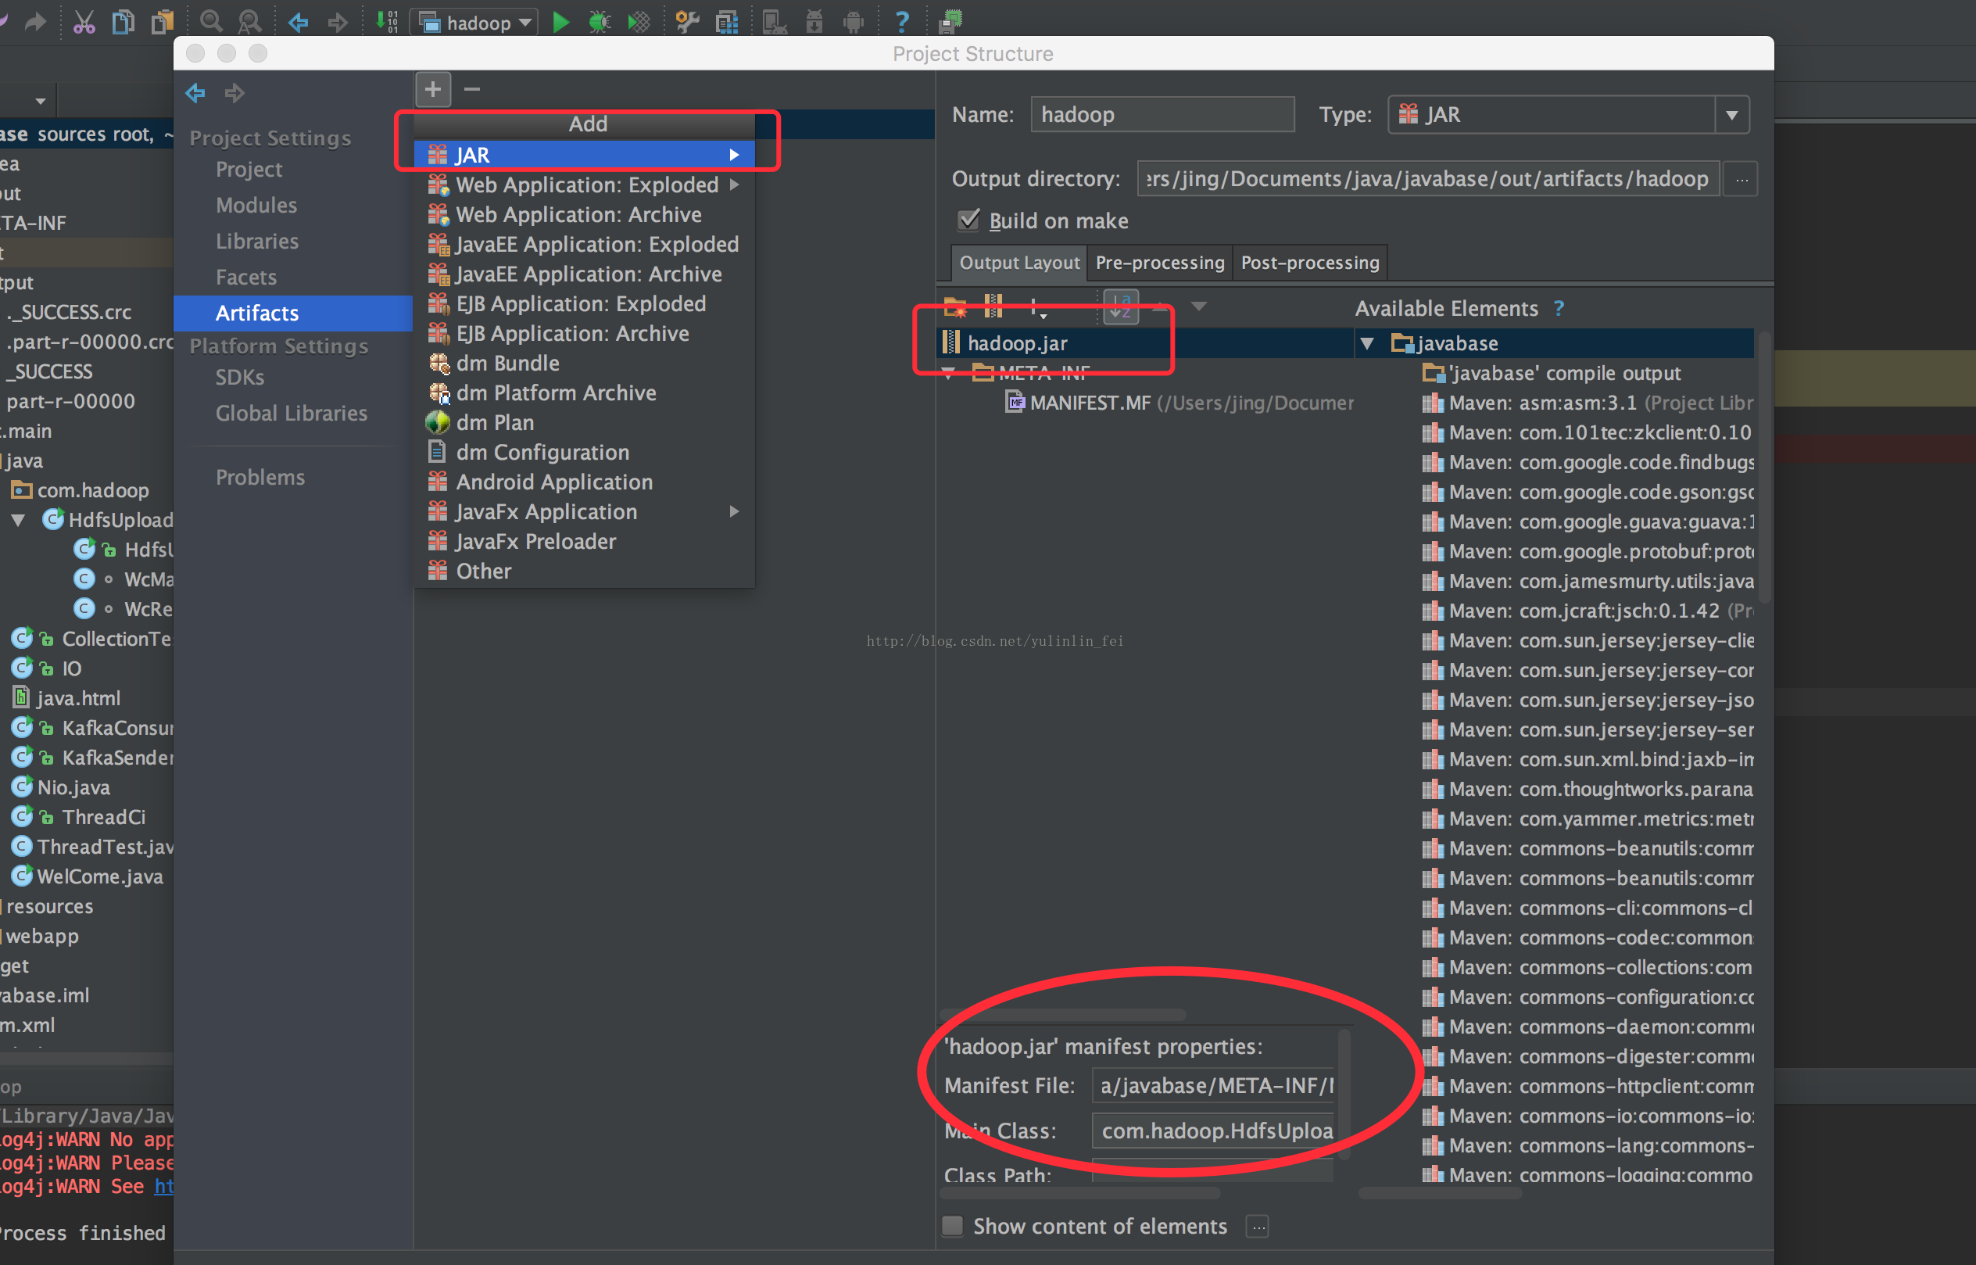Screen dimensions: 1976x1265
Task: Click ellipsis beside Show content of elements
Action: coord(1258,1227)
